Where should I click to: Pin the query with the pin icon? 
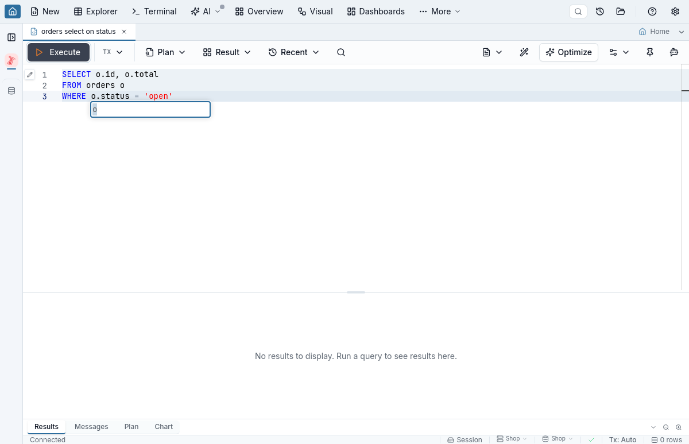[650, 52]
